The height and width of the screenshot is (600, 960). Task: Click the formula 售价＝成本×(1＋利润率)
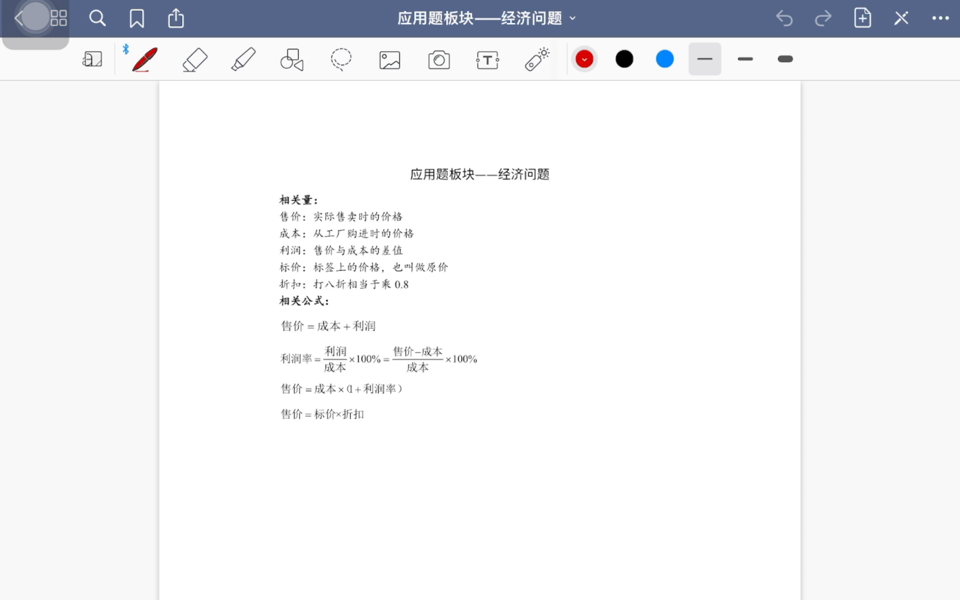tap(342, 389)
